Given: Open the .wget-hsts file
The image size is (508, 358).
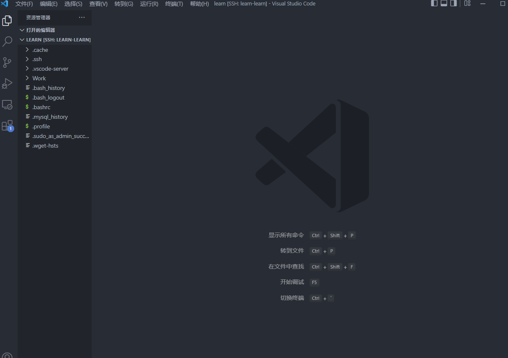Looking at the screenshot, I should pyautogui.click(x=54, y=146).
